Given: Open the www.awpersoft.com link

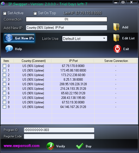Looking at the screenshot, I should pyautogui.click(x=21, y=146).
